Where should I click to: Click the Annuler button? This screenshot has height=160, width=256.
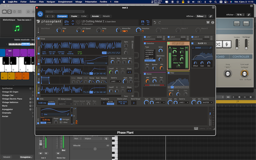[x=95, y=16]
